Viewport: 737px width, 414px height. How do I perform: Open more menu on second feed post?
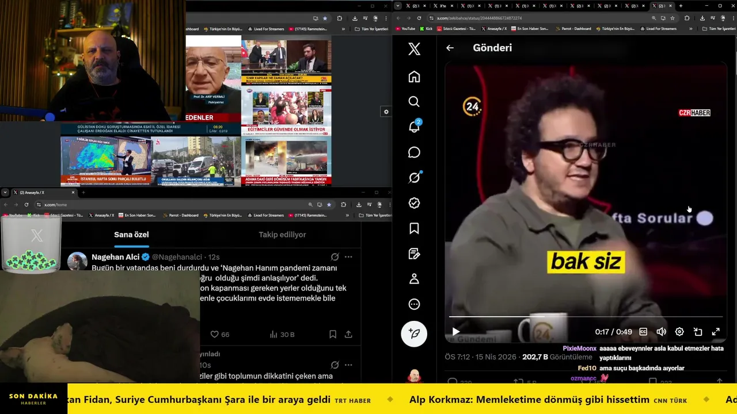coord(348,365)
